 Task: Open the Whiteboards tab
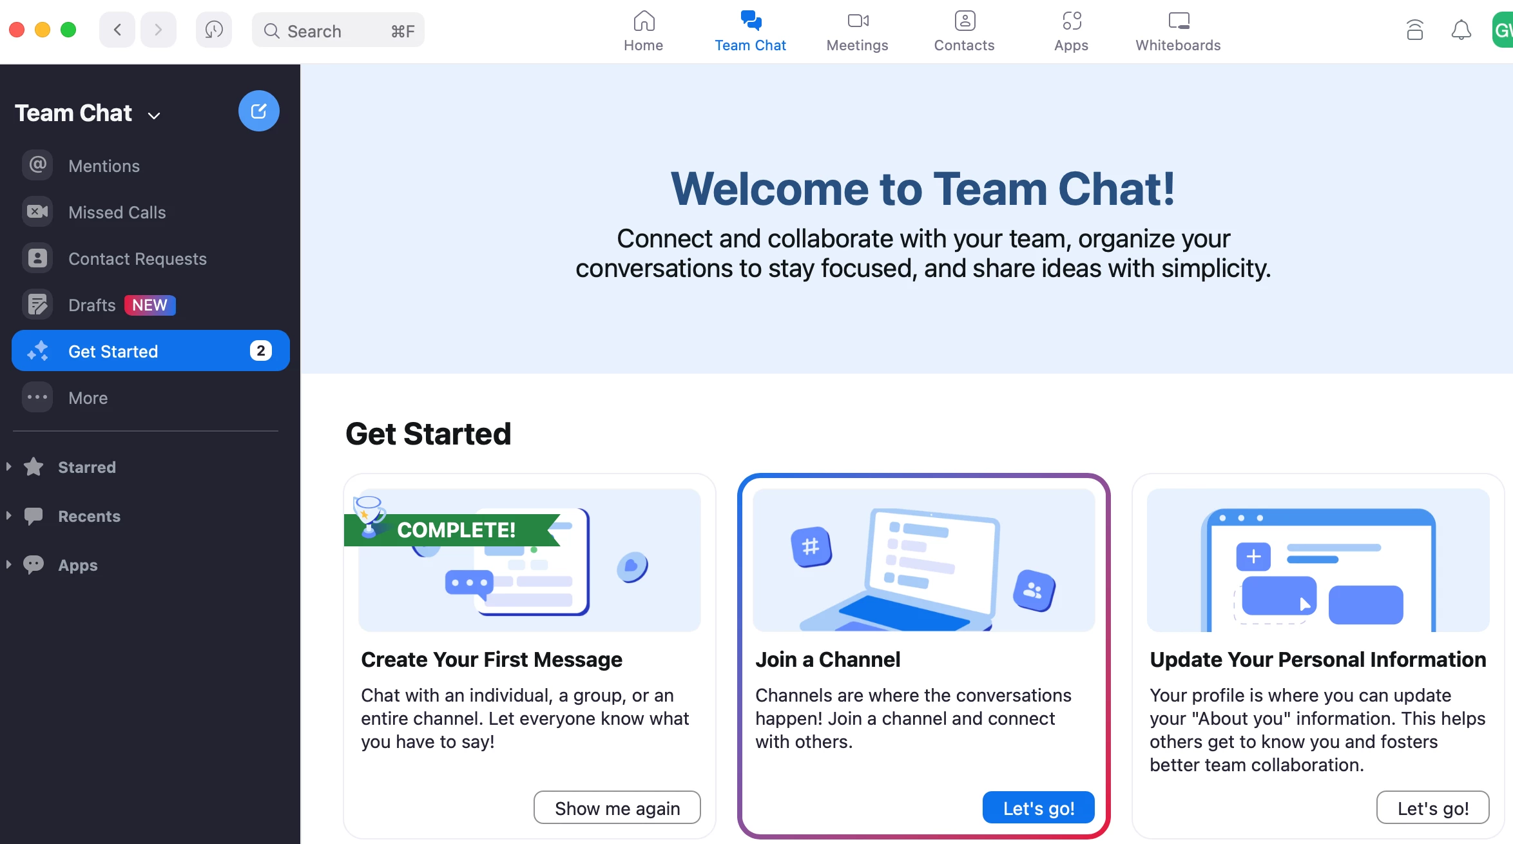[1178, 31]
